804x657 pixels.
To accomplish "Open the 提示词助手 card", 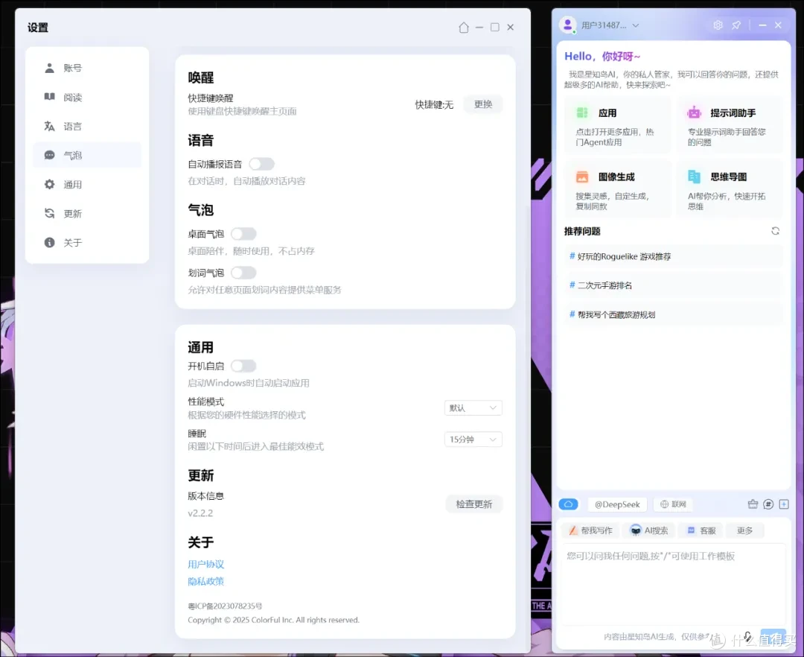I will coord(730,125).
